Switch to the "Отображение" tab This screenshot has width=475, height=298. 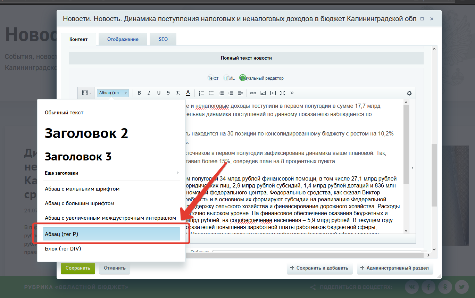[x=123, y=39]
